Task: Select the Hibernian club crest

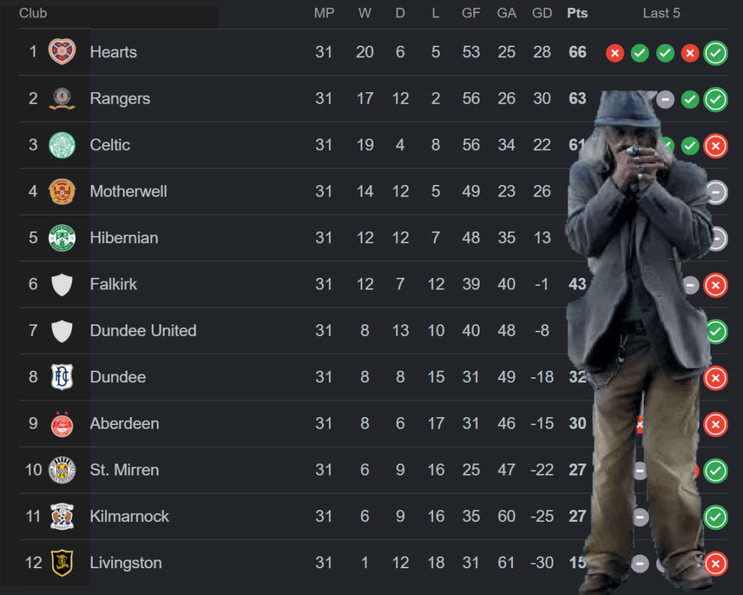Action: point(62,238)
